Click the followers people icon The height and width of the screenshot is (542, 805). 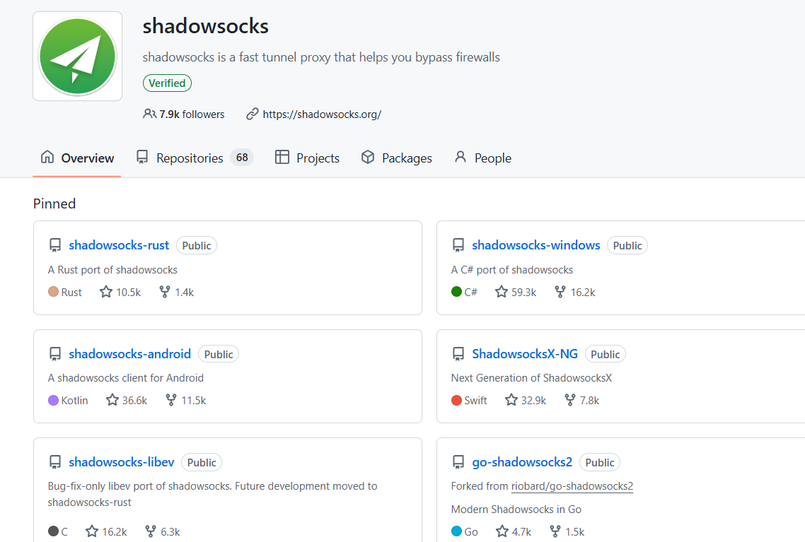[149, 114]
